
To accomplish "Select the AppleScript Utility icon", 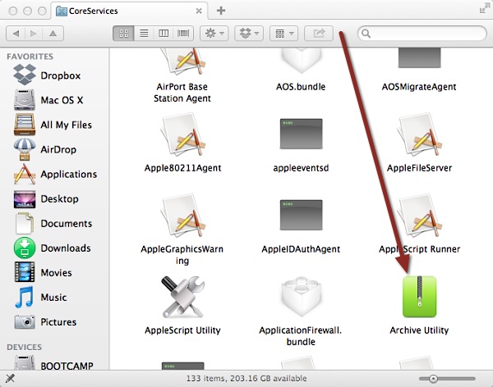I will click(182, 297).
